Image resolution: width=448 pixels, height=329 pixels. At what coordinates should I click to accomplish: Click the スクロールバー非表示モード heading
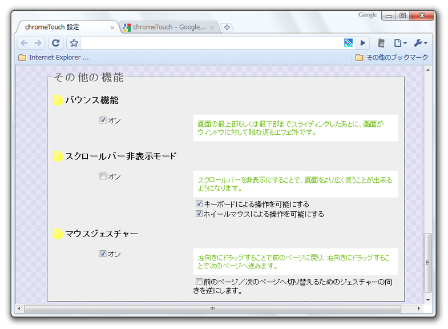[121, 156]
